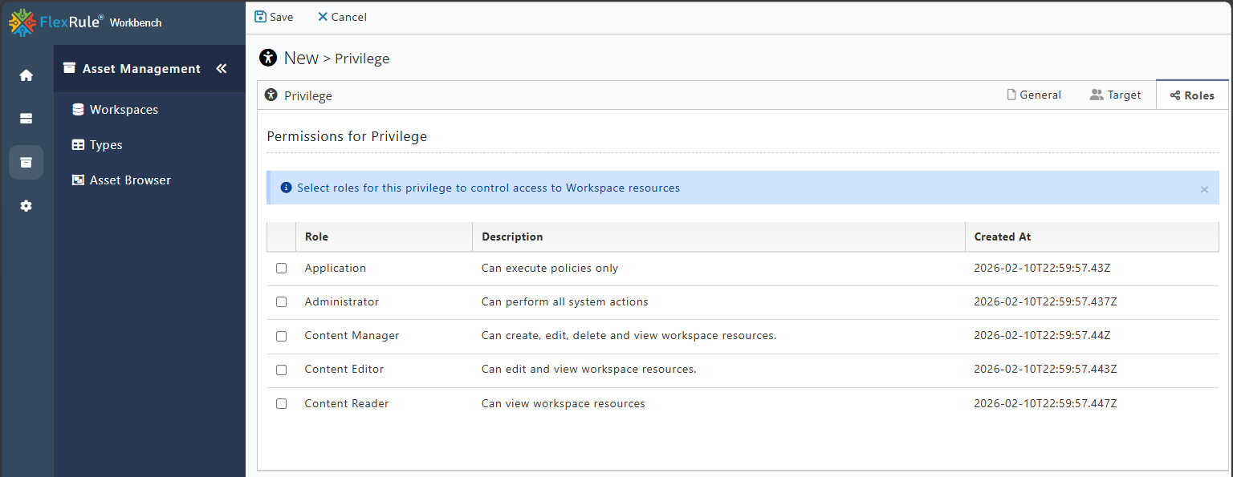This screenshot has width=1233, height=477.
Task: Click the 'New' breadcrumb title
Action: click(x=301, y=58)
